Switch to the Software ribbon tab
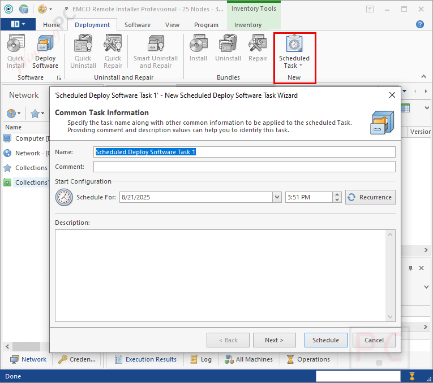Image resolution: width=433 pixels, height=383 pixels. point(138,25)
